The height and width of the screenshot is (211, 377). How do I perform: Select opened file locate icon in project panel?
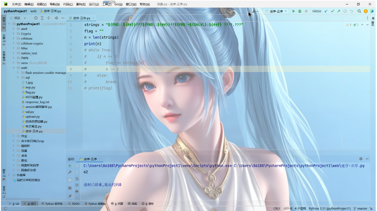pos(36,18)
